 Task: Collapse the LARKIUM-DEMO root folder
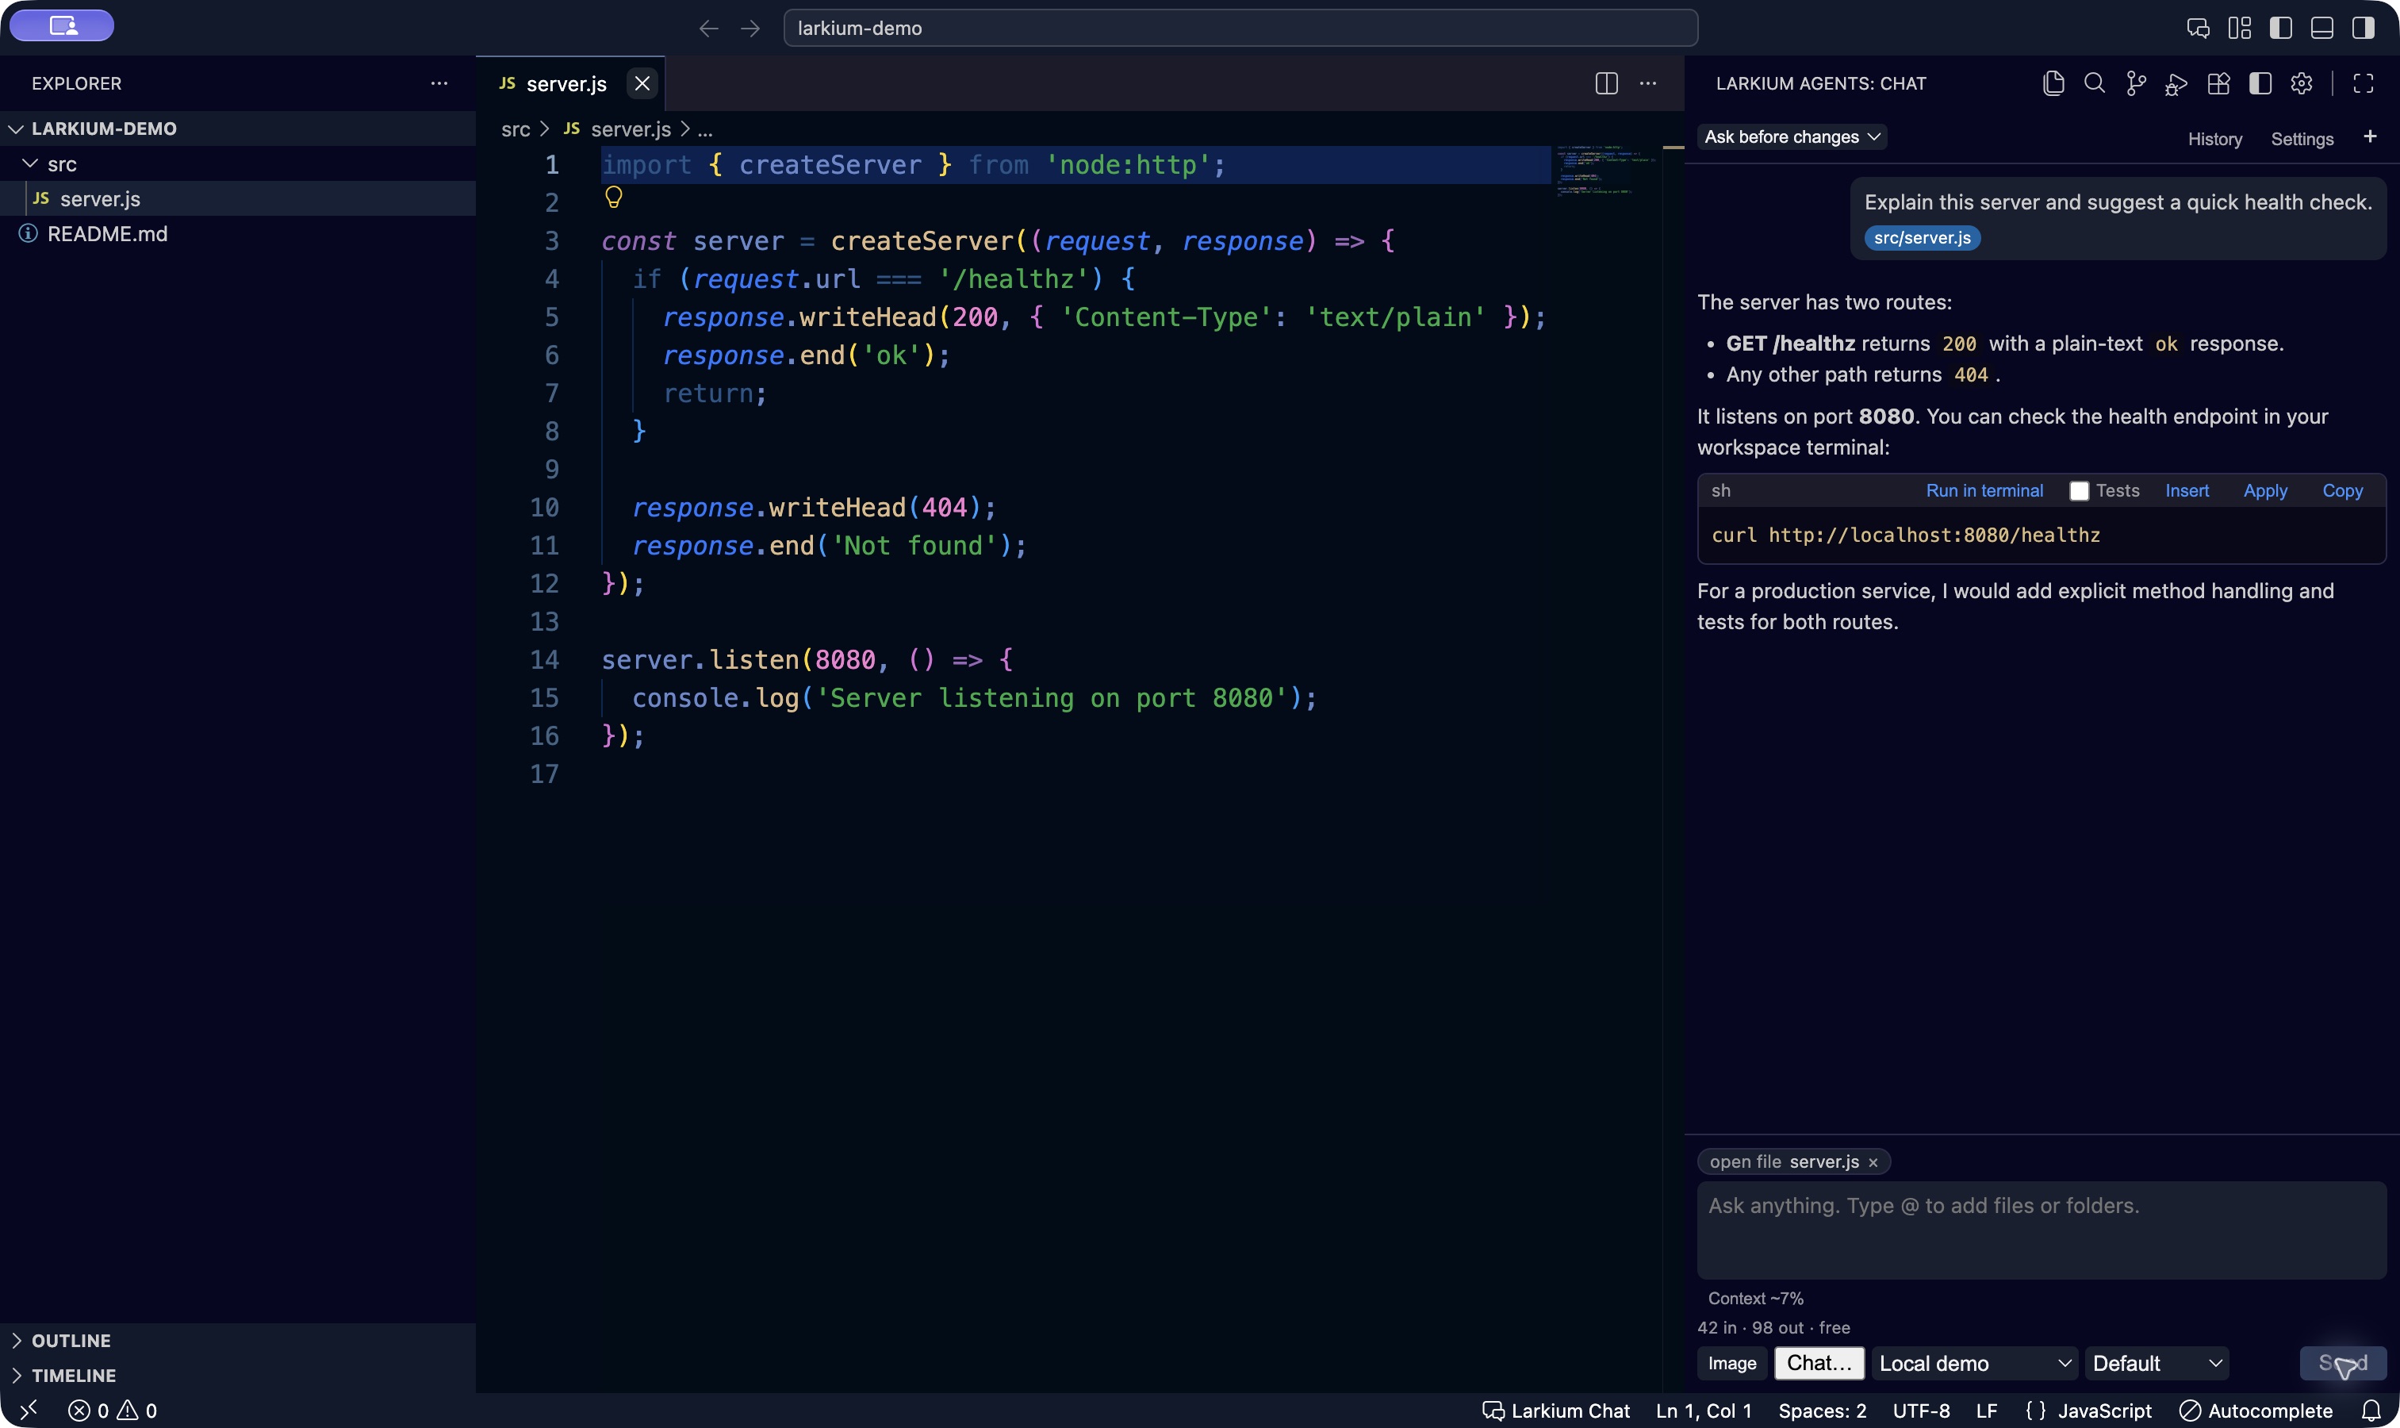click(x=238, y=129)
